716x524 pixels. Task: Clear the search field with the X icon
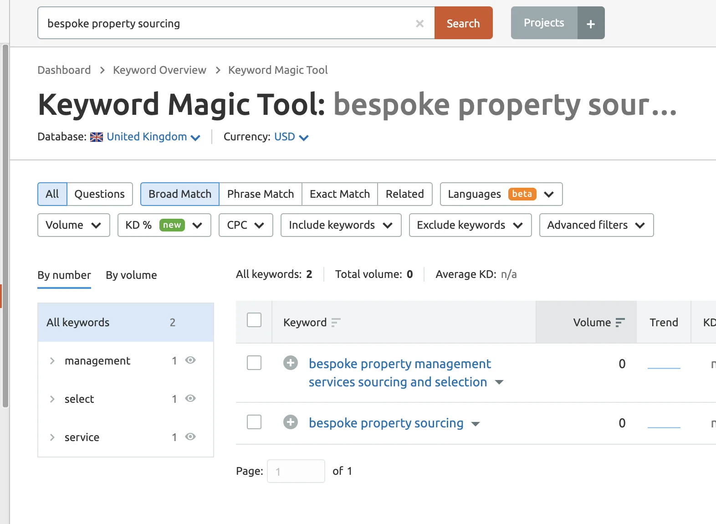(x=419, y=23)
